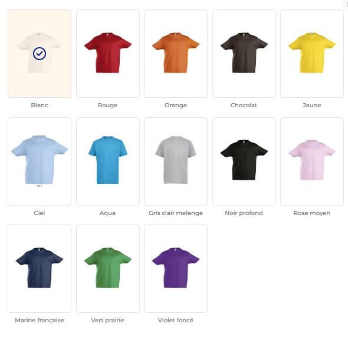This screenshot has height=337, width=348.
Task: Pick the Gris clair melange t-shirt
Action: (176, 161)
